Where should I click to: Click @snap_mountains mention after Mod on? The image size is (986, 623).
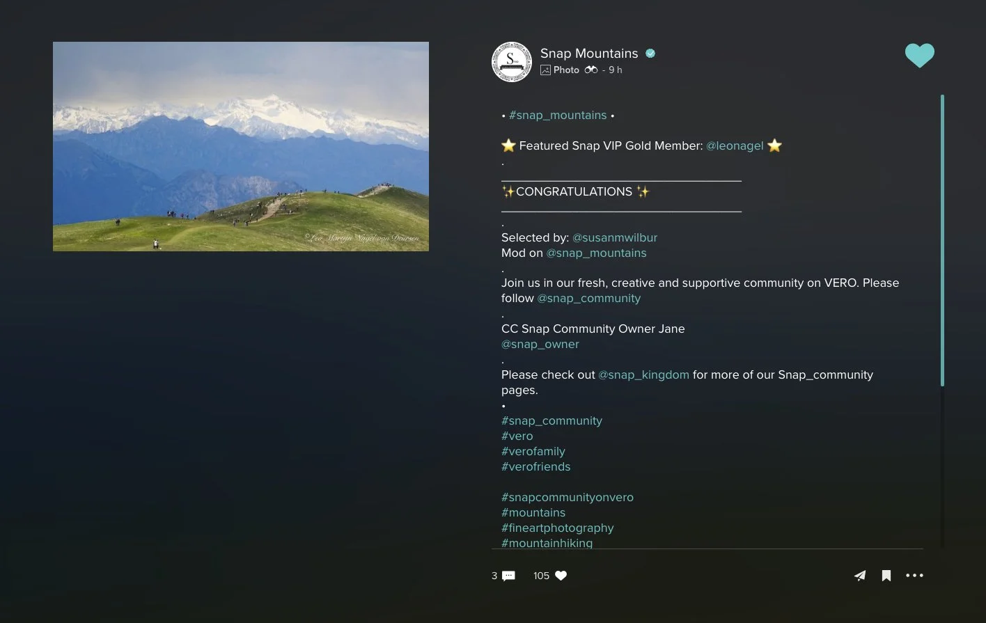(x=596, y=253)
